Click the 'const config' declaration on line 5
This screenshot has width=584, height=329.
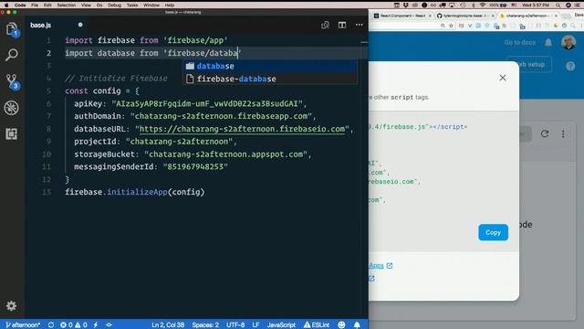pyautogui.click(x=93, y=91)
